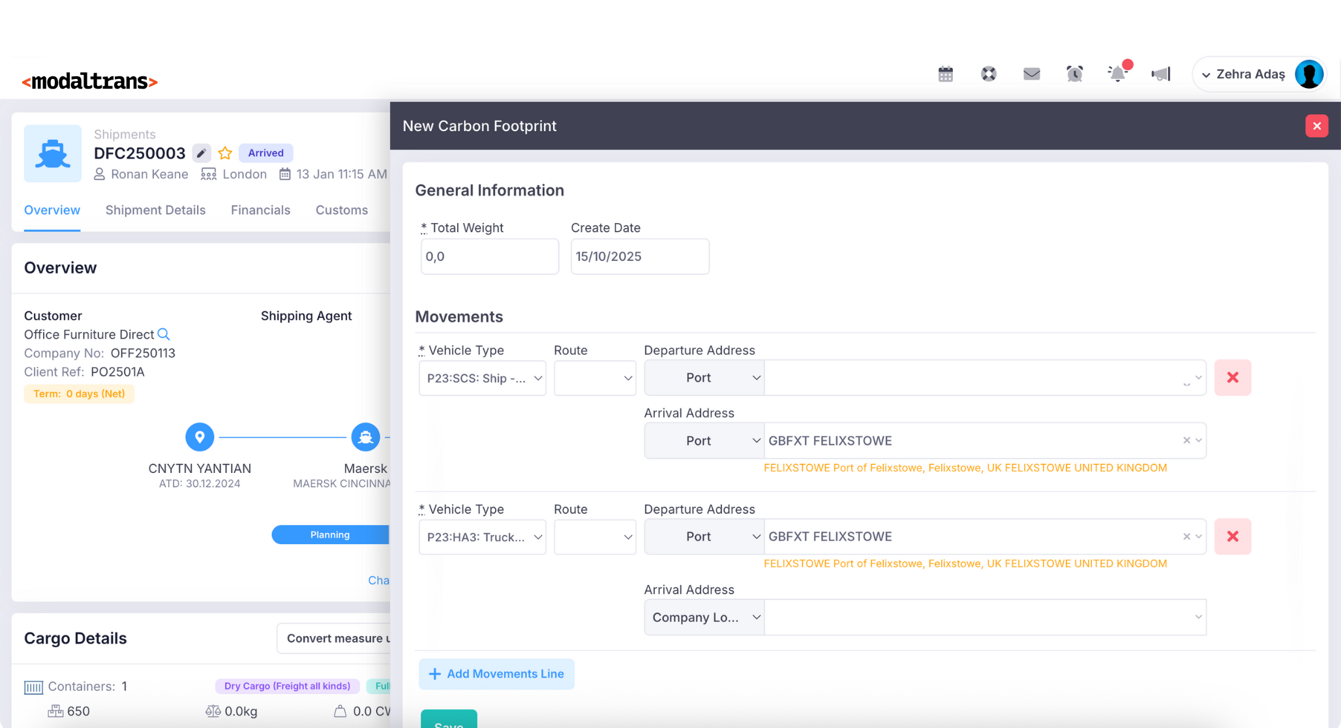Click Add Movements Line
Viewport: 1341px width, 728px height.
tap(496, 674)
